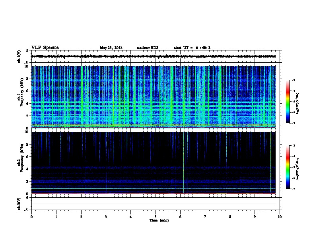The width and height of the screenshot is (315, 243).
Task: Click the cyan horizontal line near 1 kHz in ch.2 spectrogram
Action: (154, 188)
